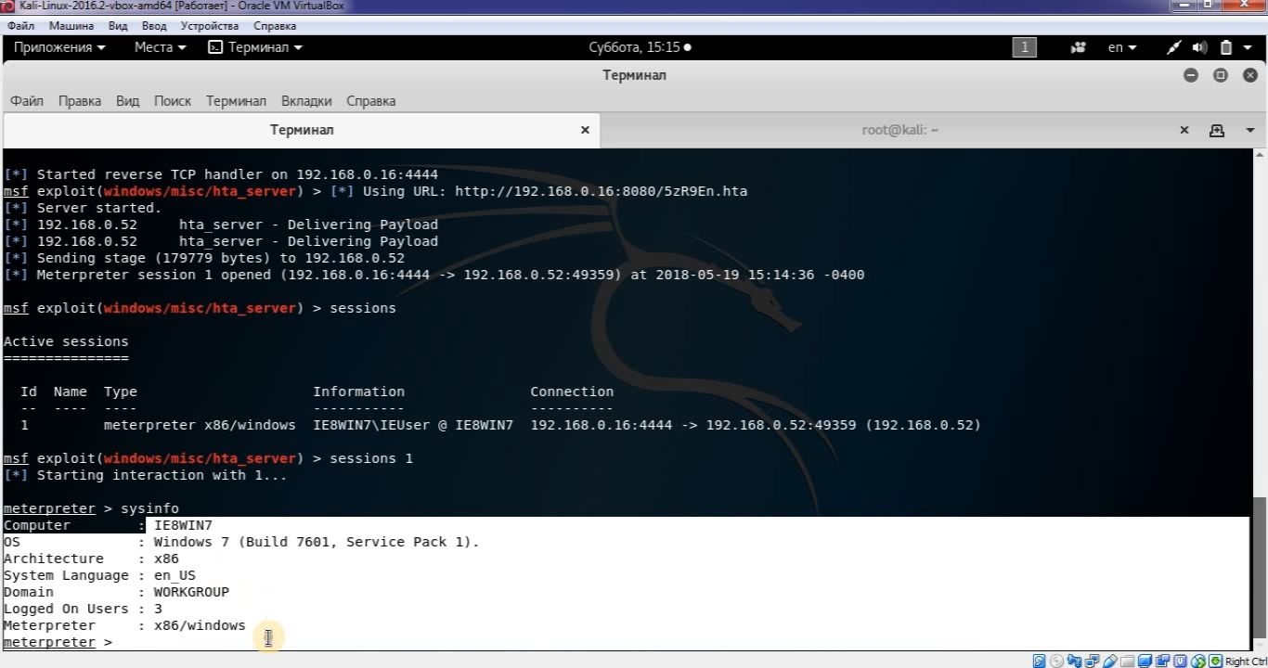Click the battery icon in Kali top bar
Viewport: 1268px width, 668px height.
pos(1225,47)
